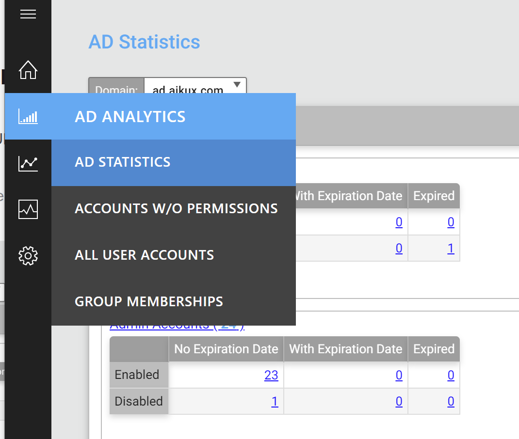519x439 pixels.
Task: Open the hamburger menu in the sidebar
Action: pyautogui.click(x=28, y=14)
